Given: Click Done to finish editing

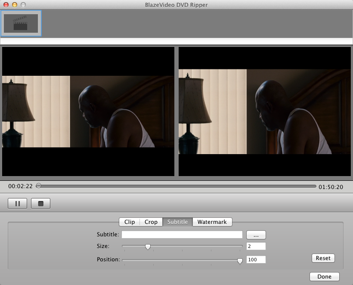Looking at the screenshot, I should tap(325, 276).
